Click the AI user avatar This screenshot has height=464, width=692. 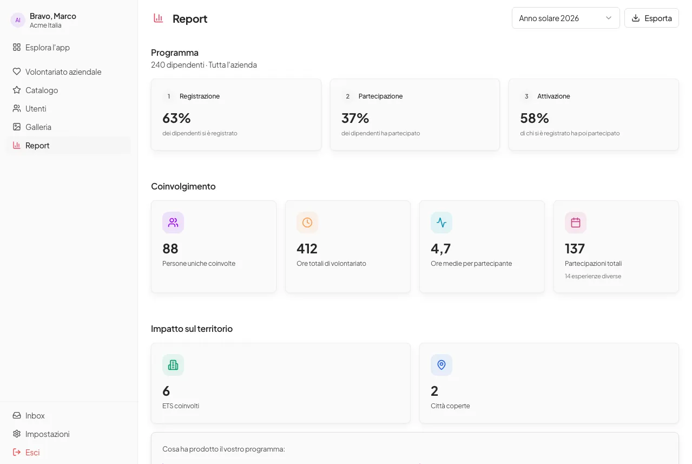(x=18, y=20)
